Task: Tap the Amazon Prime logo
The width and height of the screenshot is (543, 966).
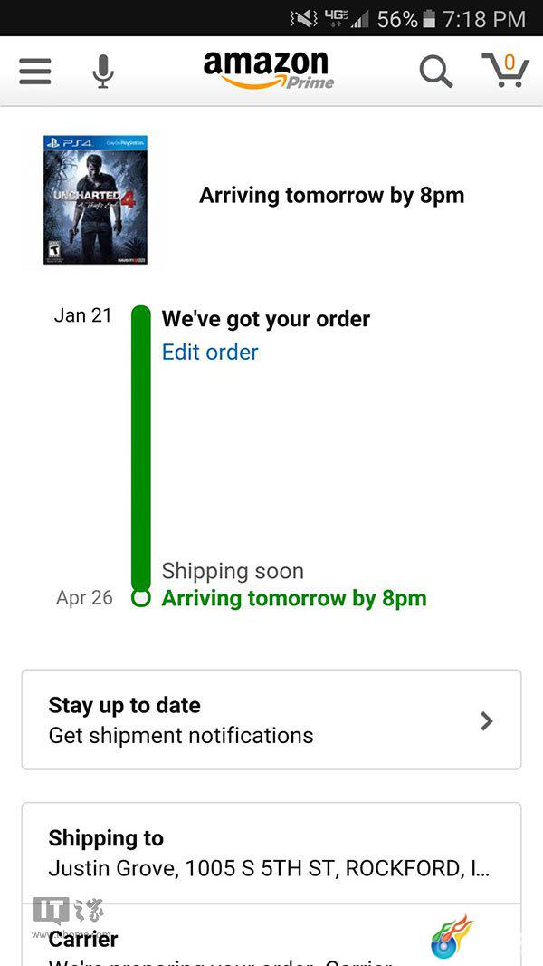Action: (x=269, y=71)
